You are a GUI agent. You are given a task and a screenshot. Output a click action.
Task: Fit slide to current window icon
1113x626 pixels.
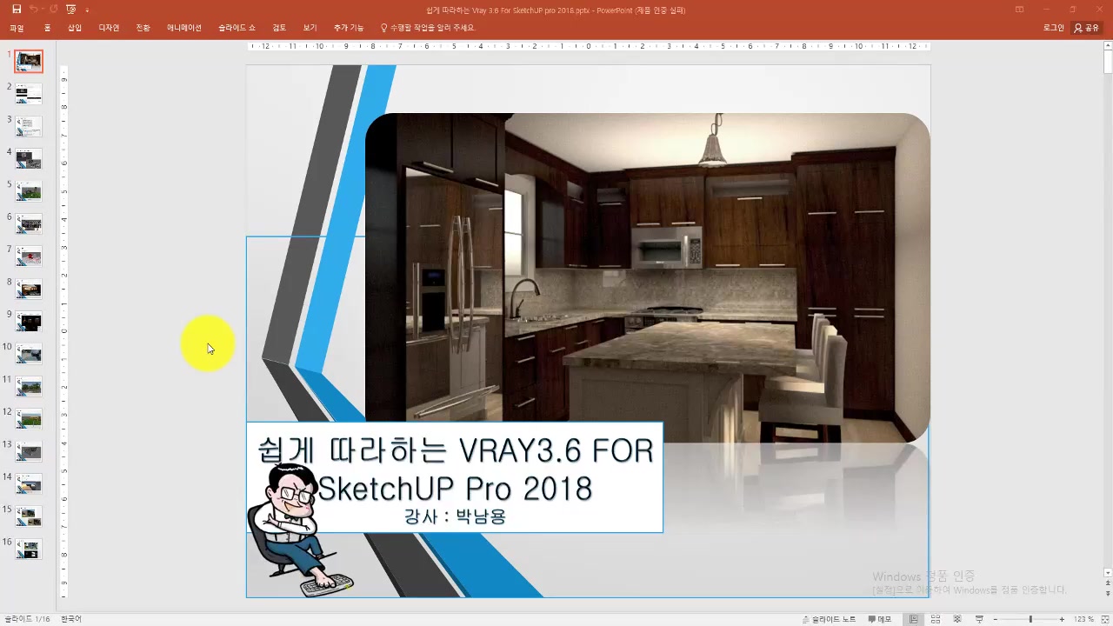pyautogui.click(x=1104, y=619)
